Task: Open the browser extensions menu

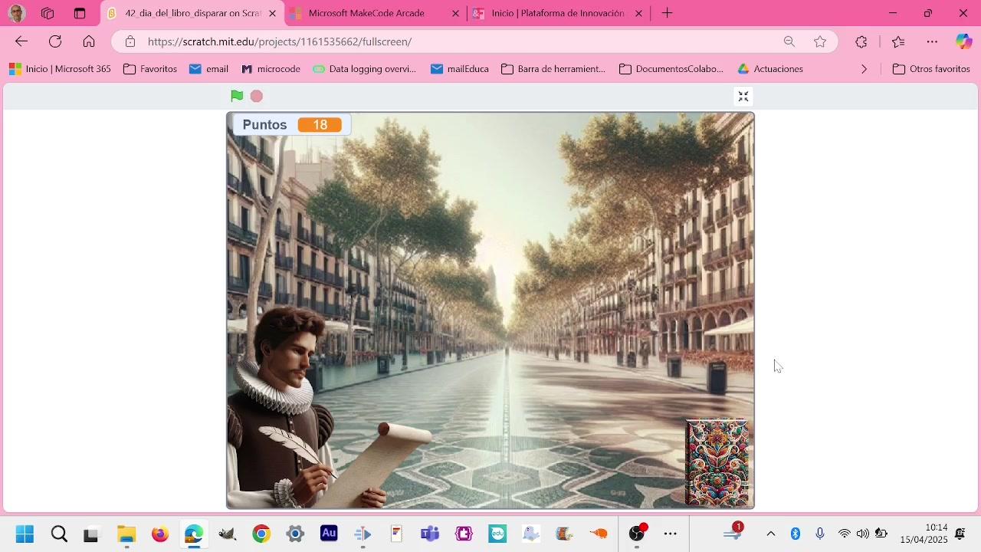Action: pyautogui.click(x=861, y=42)
